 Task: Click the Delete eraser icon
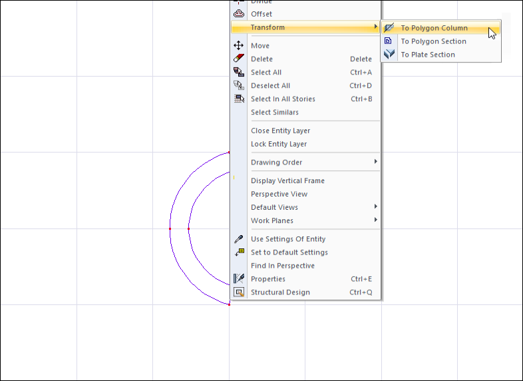[239, 59]
